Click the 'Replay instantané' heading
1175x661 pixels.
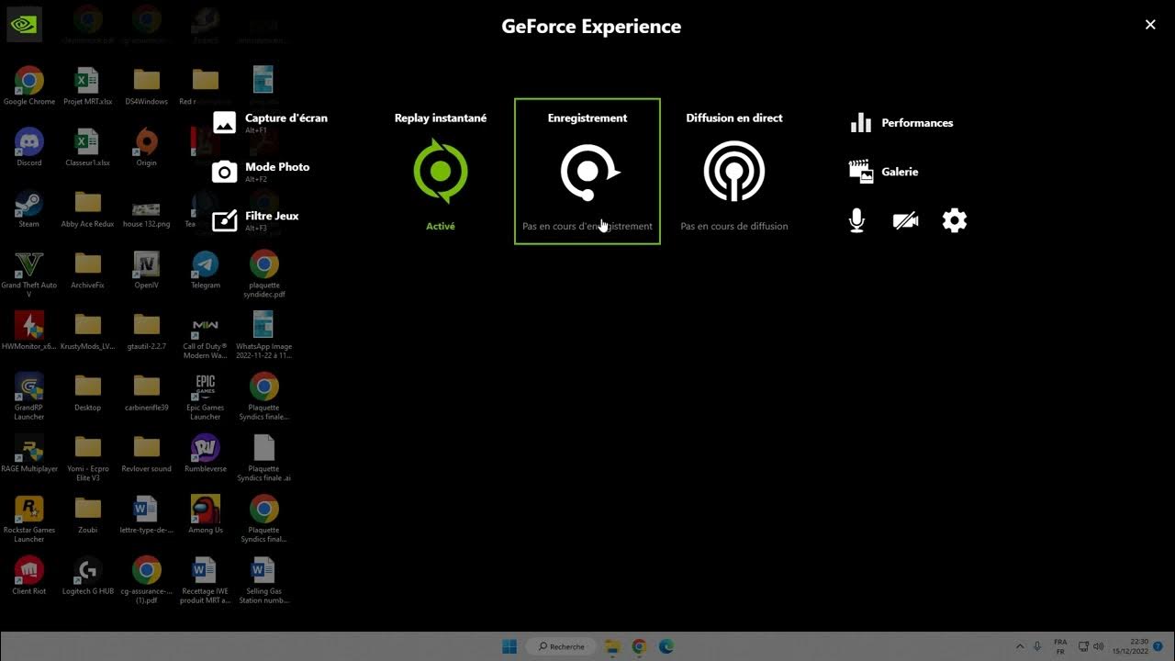click(441, 118)
